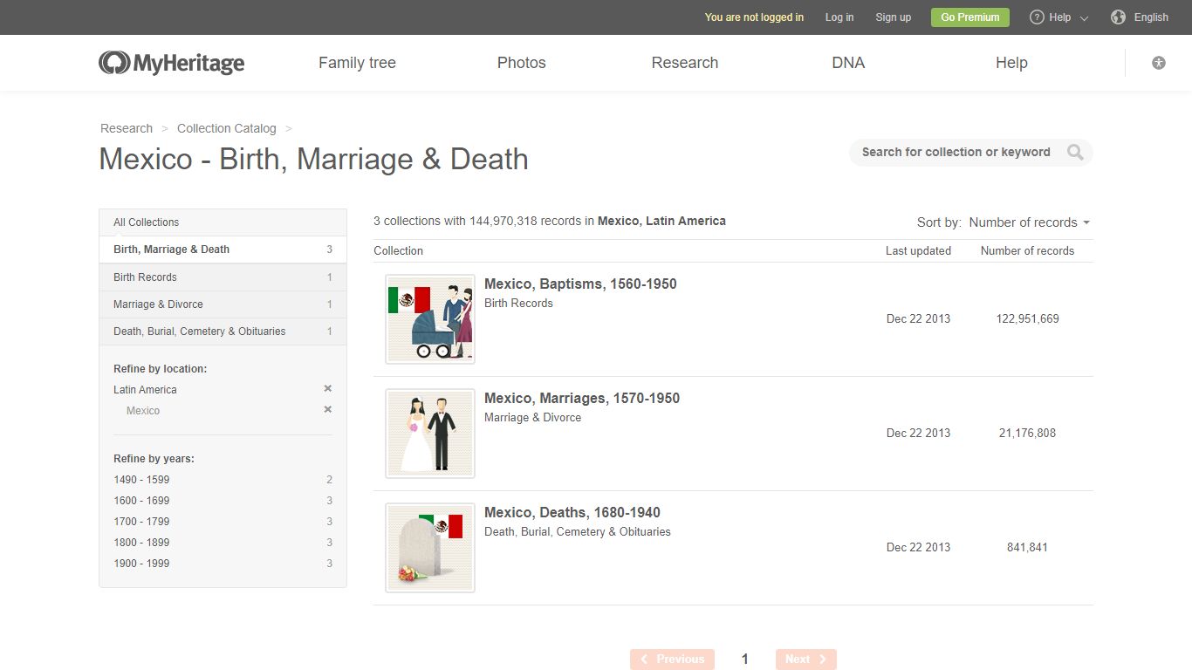Click the magnifier search icon
Image resolution: width=1192 pixels, height=670 pixels.
coord(1075,153)
